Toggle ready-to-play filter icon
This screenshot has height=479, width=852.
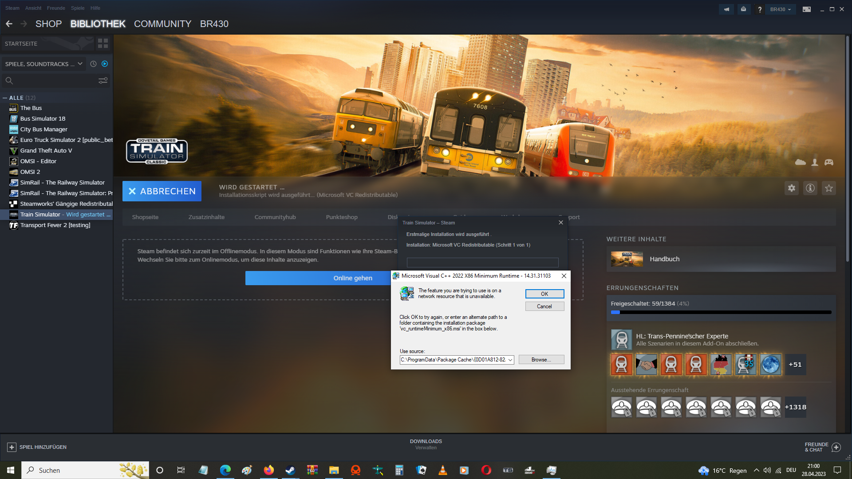(105, 64)
